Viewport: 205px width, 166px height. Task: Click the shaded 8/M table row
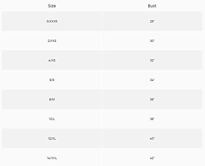click(x=102, y=99)
